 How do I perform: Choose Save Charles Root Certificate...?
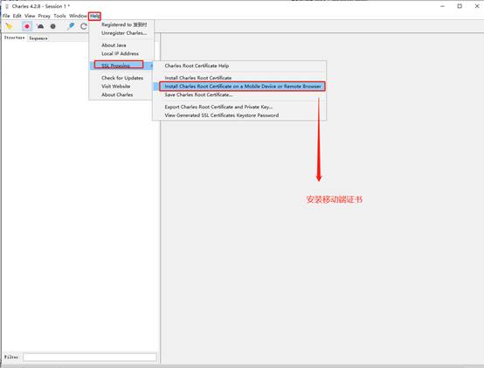(x=239, y=94)
